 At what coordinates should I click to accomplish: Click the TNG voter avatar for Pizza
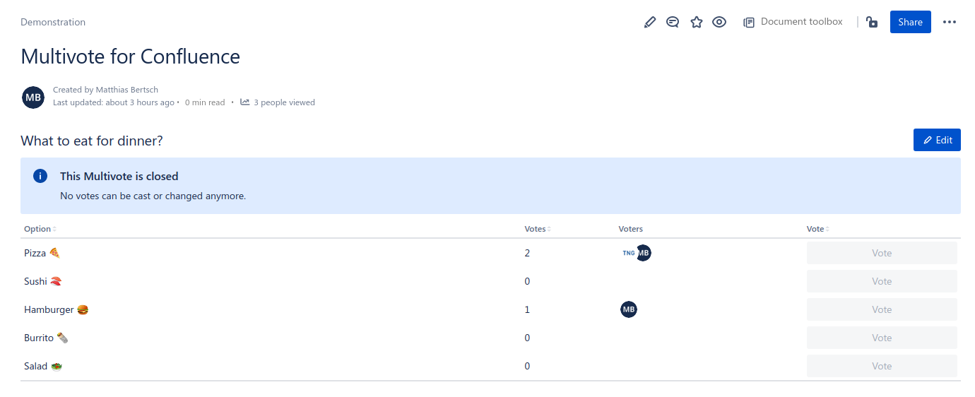coord(627,253)
